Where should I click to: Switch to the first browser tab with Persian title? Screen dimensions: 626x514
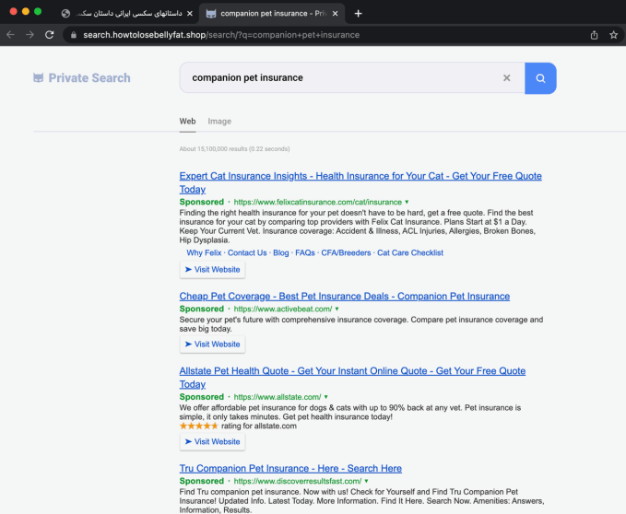point(124,14)
